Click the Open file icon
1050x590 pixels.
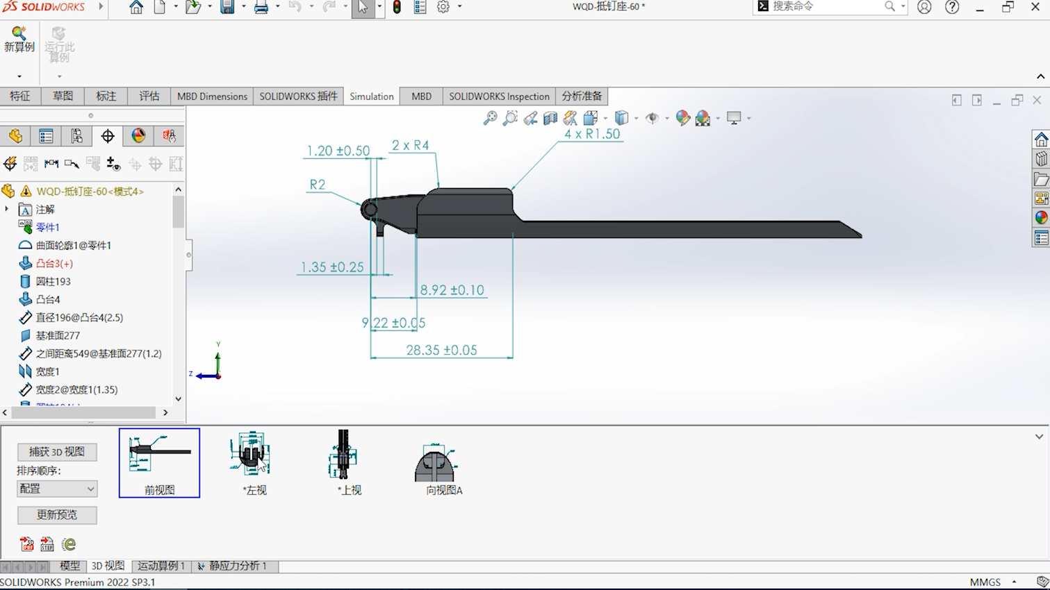click(x=193, y=8)
